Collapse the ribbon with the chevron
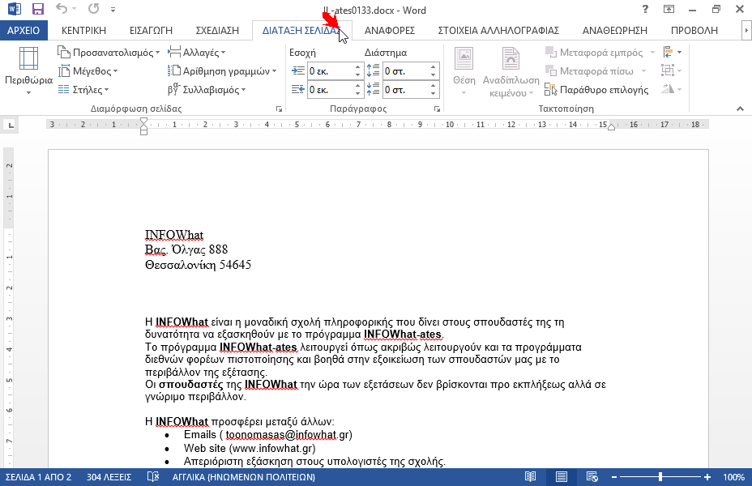Image resolution: width=752 pixels, height=486 pixels. (740, 109)
